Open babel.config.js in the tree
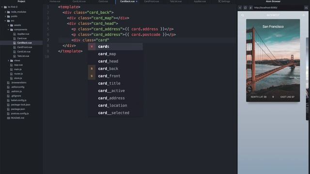Viewport: 310px width, 174px height. pyautogui.click(x=18, y=100)
